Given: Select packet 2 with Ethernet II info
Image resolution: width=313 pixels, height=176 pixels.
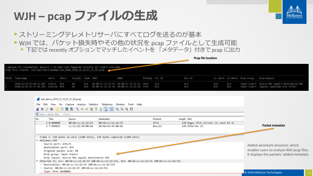Looking at the screenshot, I should [x=140, y=126].
